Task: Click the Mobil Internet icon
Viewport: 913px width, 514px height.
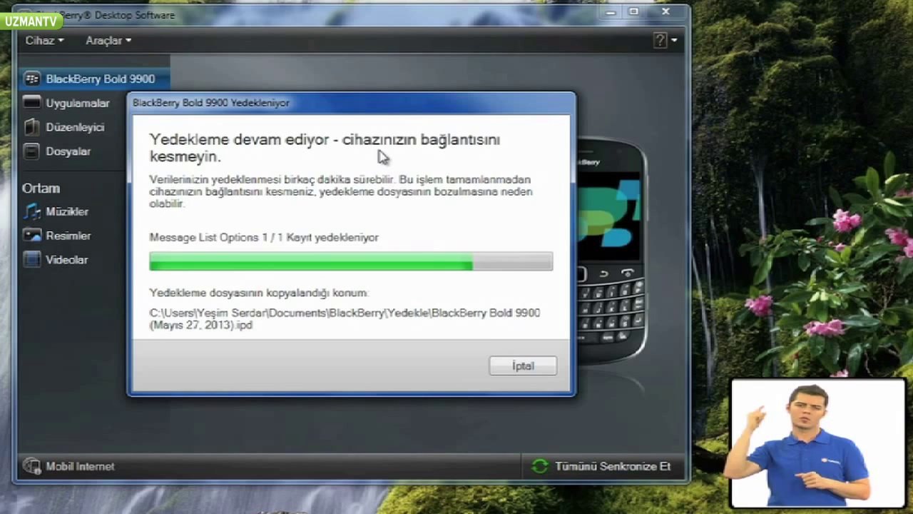Action: [x=31, y=466]
